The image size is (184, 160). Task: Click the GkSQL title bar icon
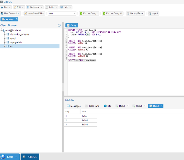click(x=2, y=2)
